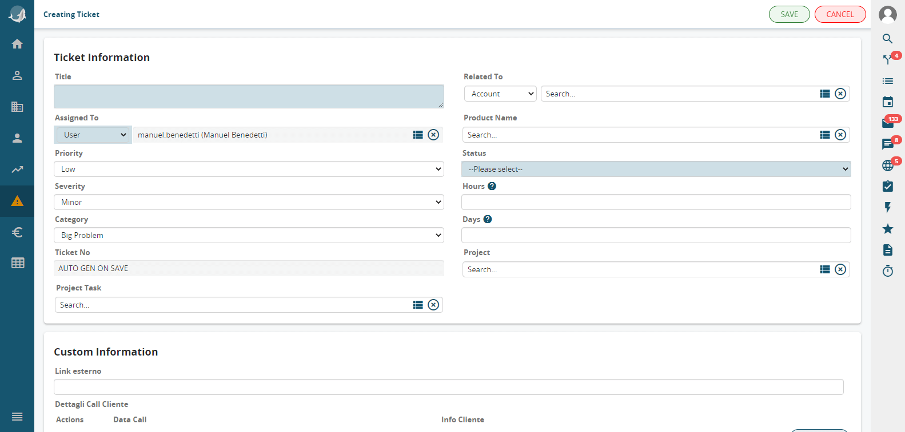Open the euro currency sidebar icon
This screenshot has height=432, width=905.
(x=17, y=232)
